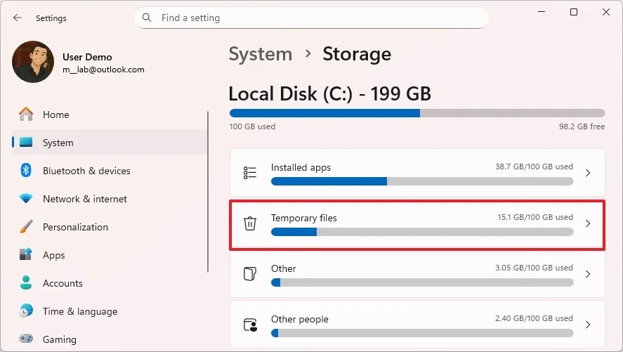This screenshot has width=623, height=352.
Task: Click the m__lab@outlook.com email
Action: pyautogui.click(x=103, y=70)
